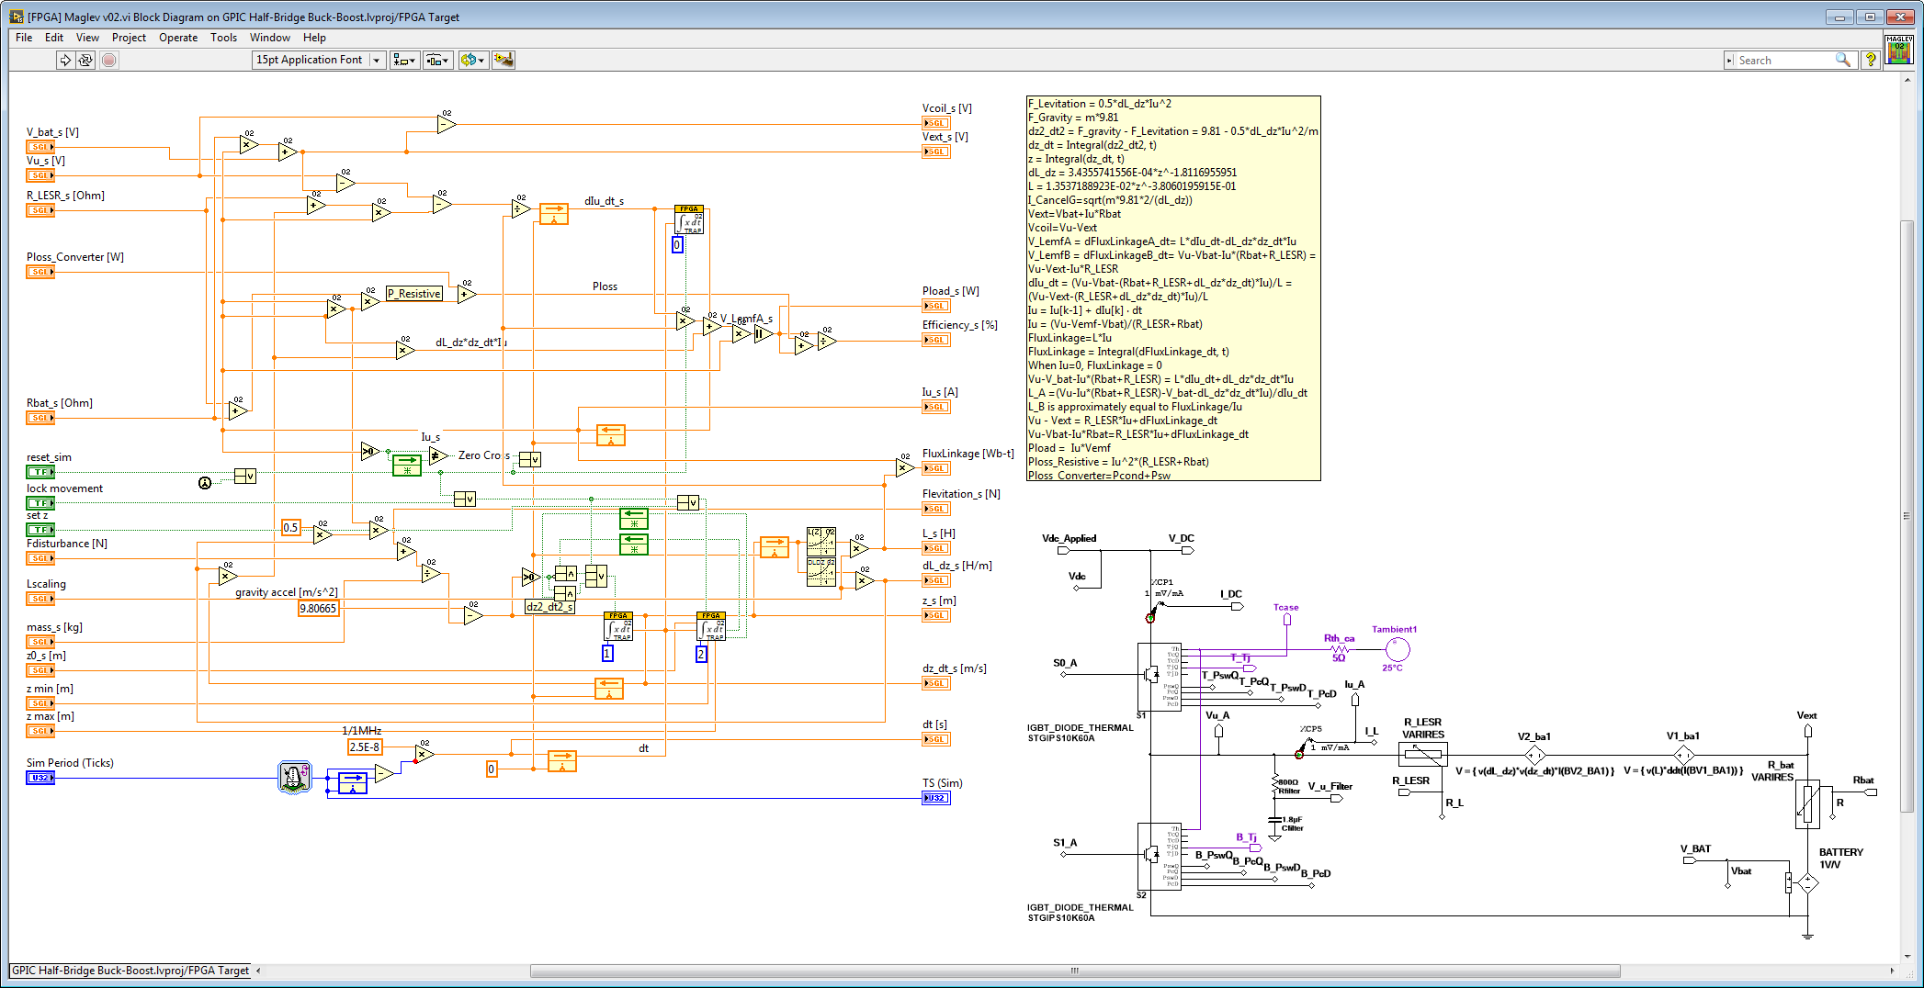Open the Distribute Objects dropdown

point(437,60)
